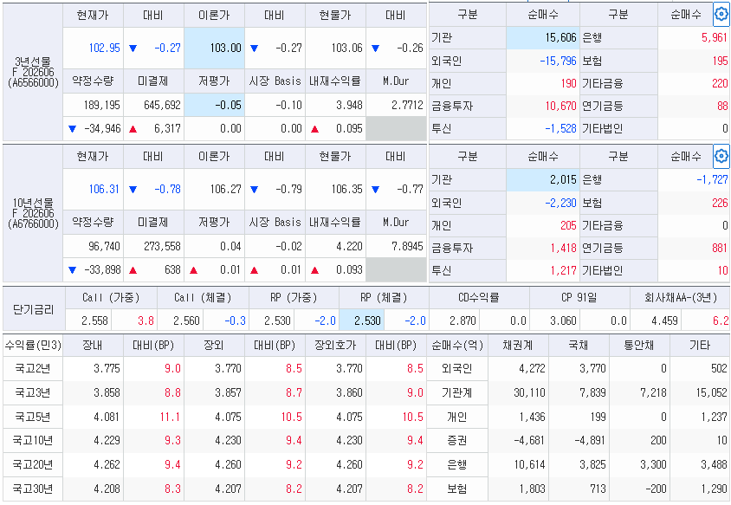Select 국고20년 row label
The image size is (731, 505).
[x=33, y=465]
